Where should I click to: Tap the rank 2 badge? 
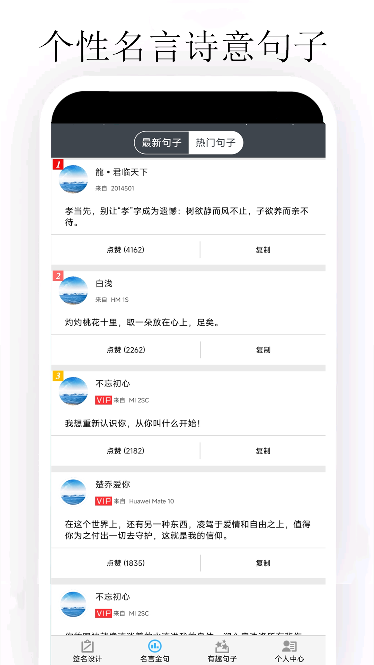coord(58,276)
